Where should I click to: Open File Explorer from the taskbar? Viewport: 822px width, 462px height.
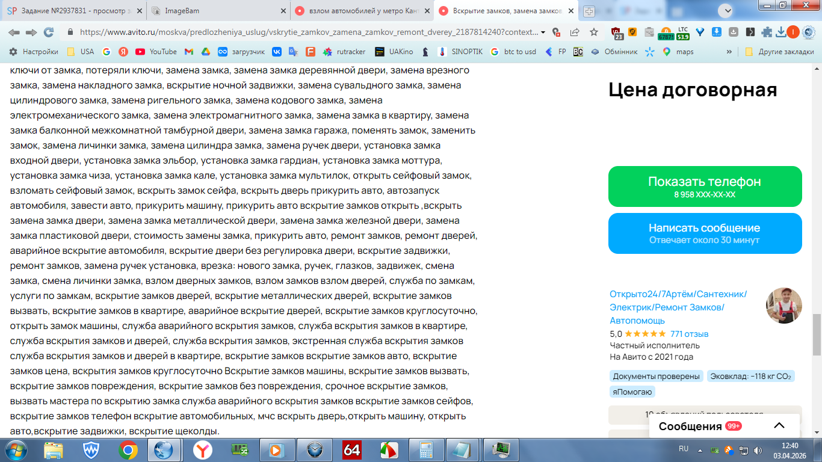tap(53, 450)
